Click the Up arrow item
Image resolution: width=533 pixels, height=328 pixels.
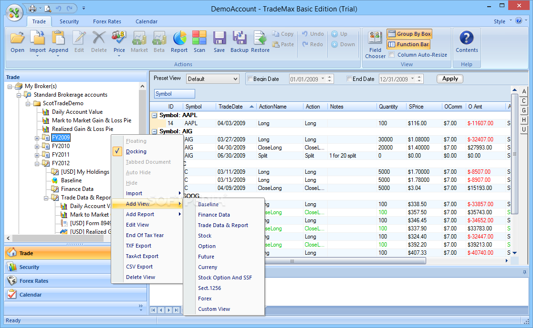click(x=339, y=34)
